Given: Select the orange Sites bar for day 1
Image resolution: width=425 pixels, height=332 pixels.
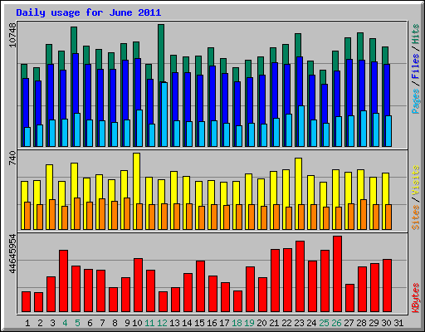Looking at the screenshot, I should pos(27,216).
